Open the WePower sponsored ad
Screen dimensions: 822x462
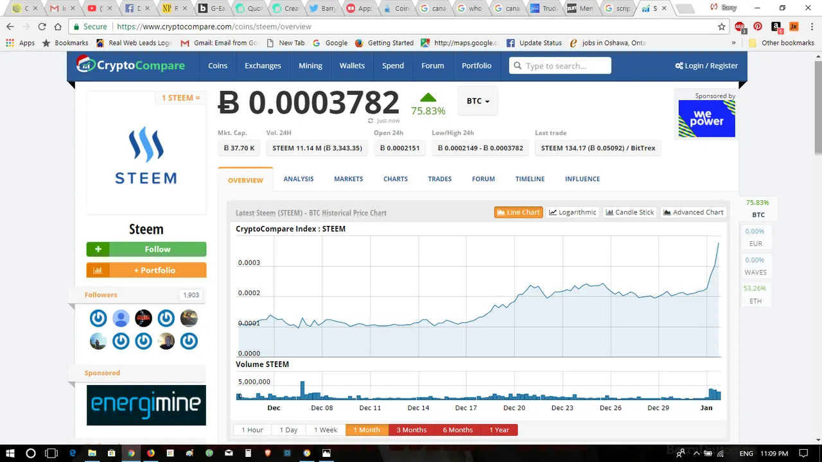(706, 118)
